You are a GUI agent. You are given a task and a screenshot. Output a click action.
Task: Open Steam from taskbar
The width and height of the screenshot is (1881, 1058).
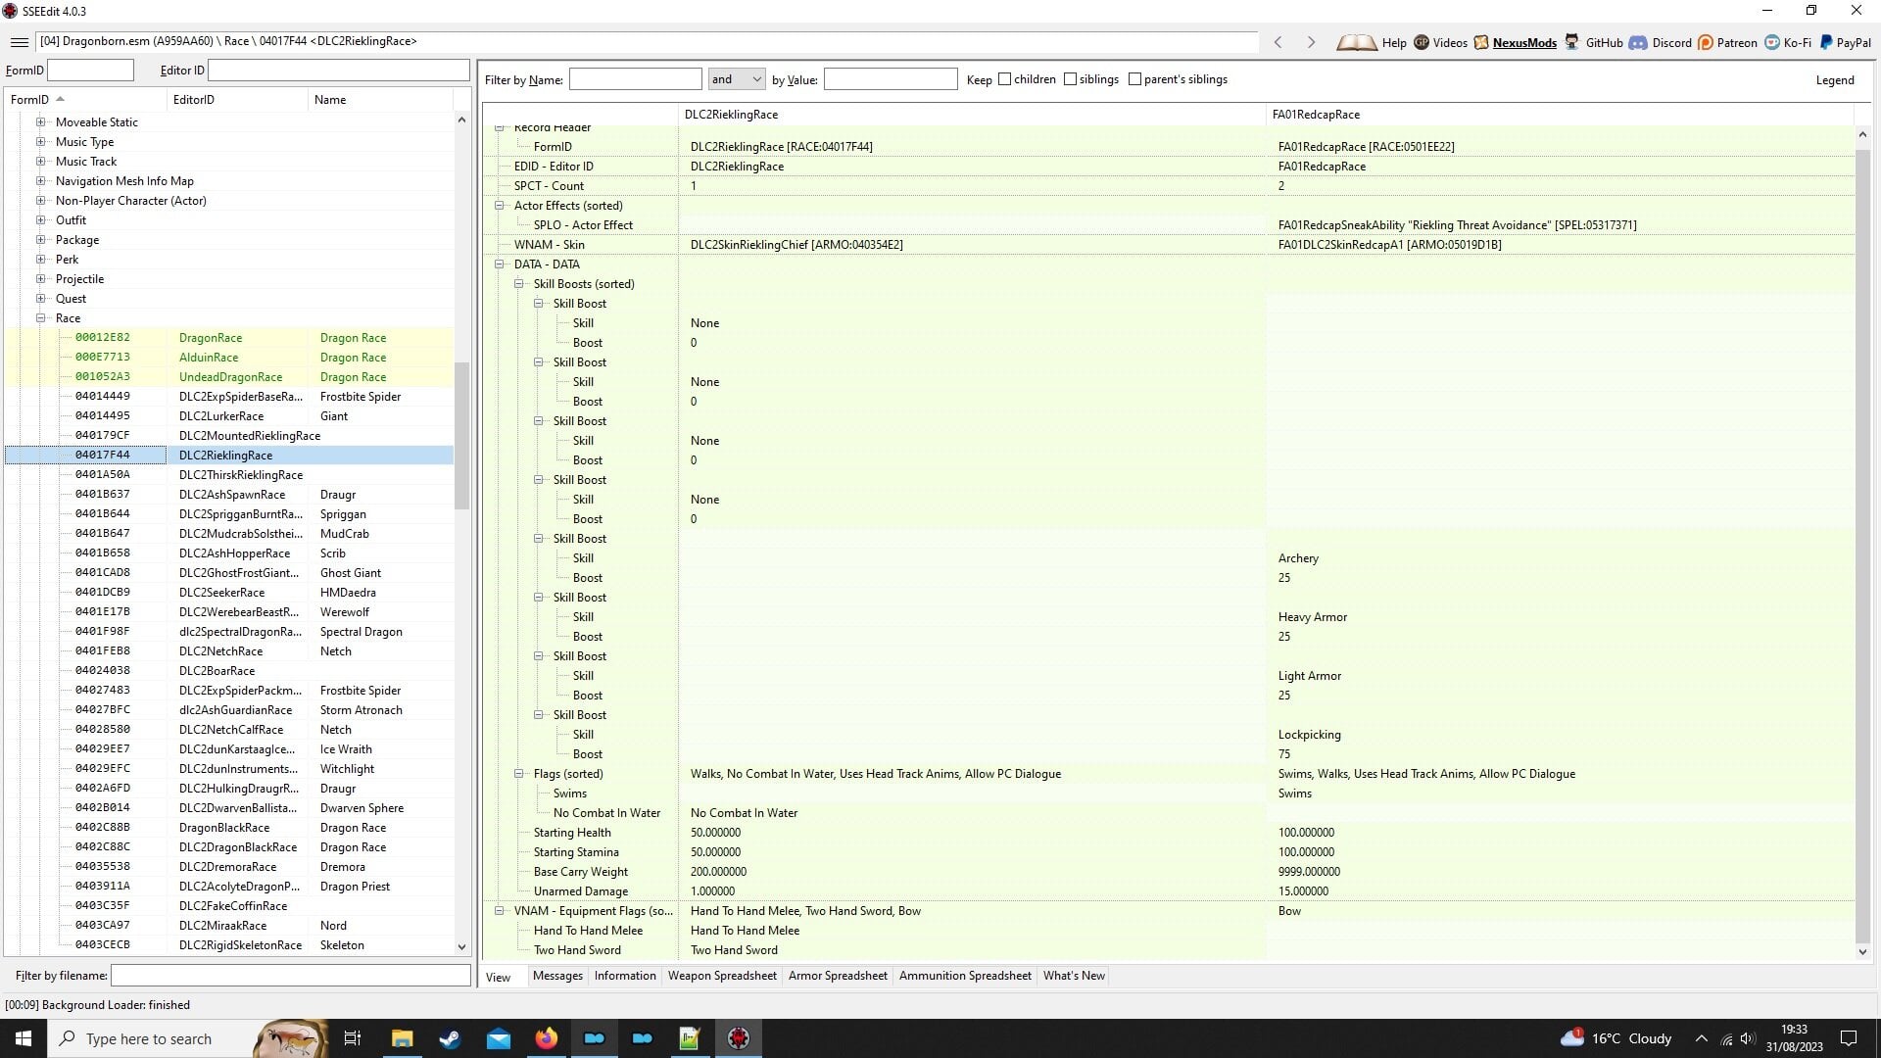pyautogui.click(x=450, y=1038)
